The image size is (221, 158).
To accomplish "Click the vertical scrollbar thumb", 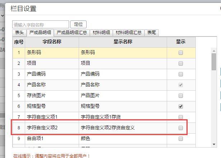I will (214, 62).
